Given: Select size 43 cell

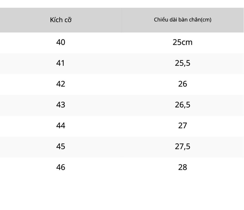Looking at the screenshot, I should (61, 105).
